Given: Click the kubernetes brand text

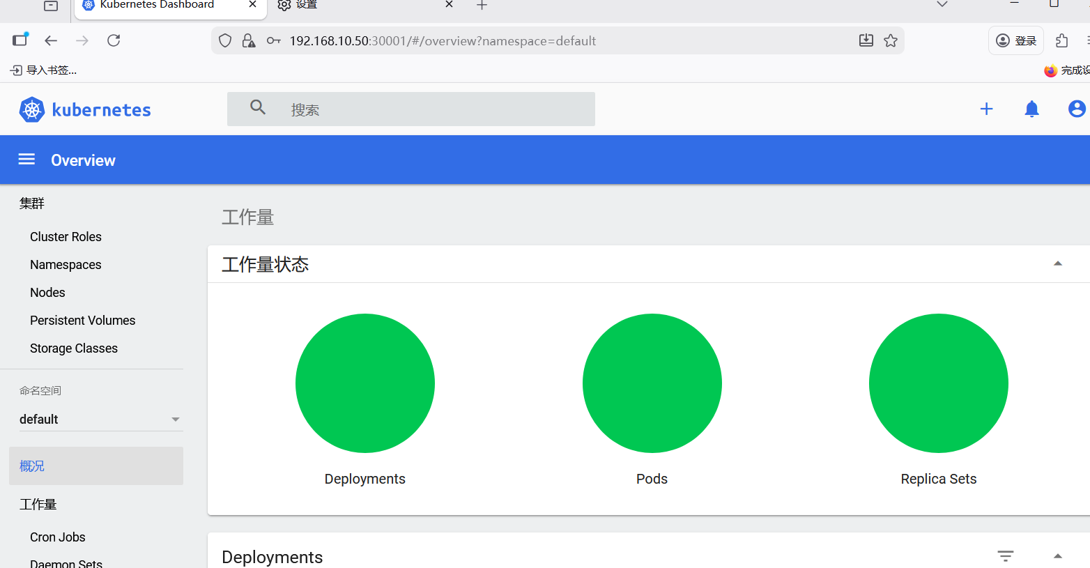Looking at the screenshot, I should [102, 110].
